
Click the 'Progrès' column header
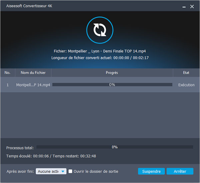point(112,72)
